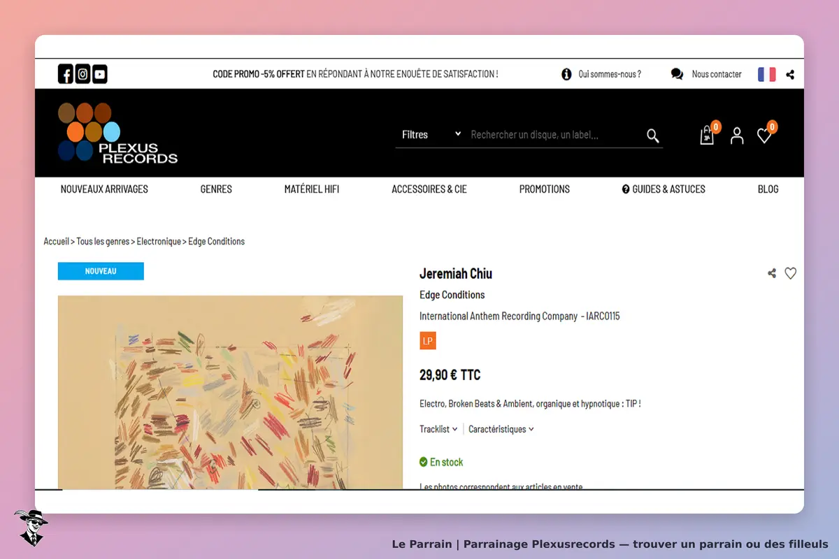Screen dimensions: 839x559
Task: Click the 29,90 € TTC price
Action: click(450, 375)
